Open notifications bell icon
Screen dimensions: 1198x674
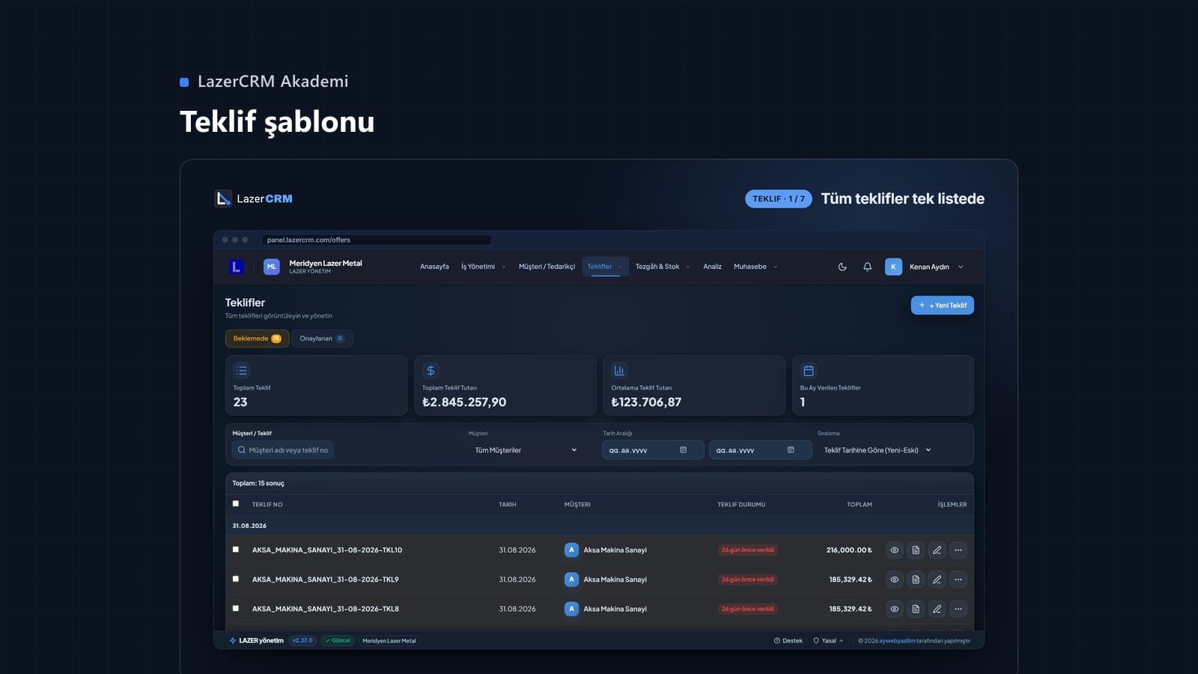point(867,267)
